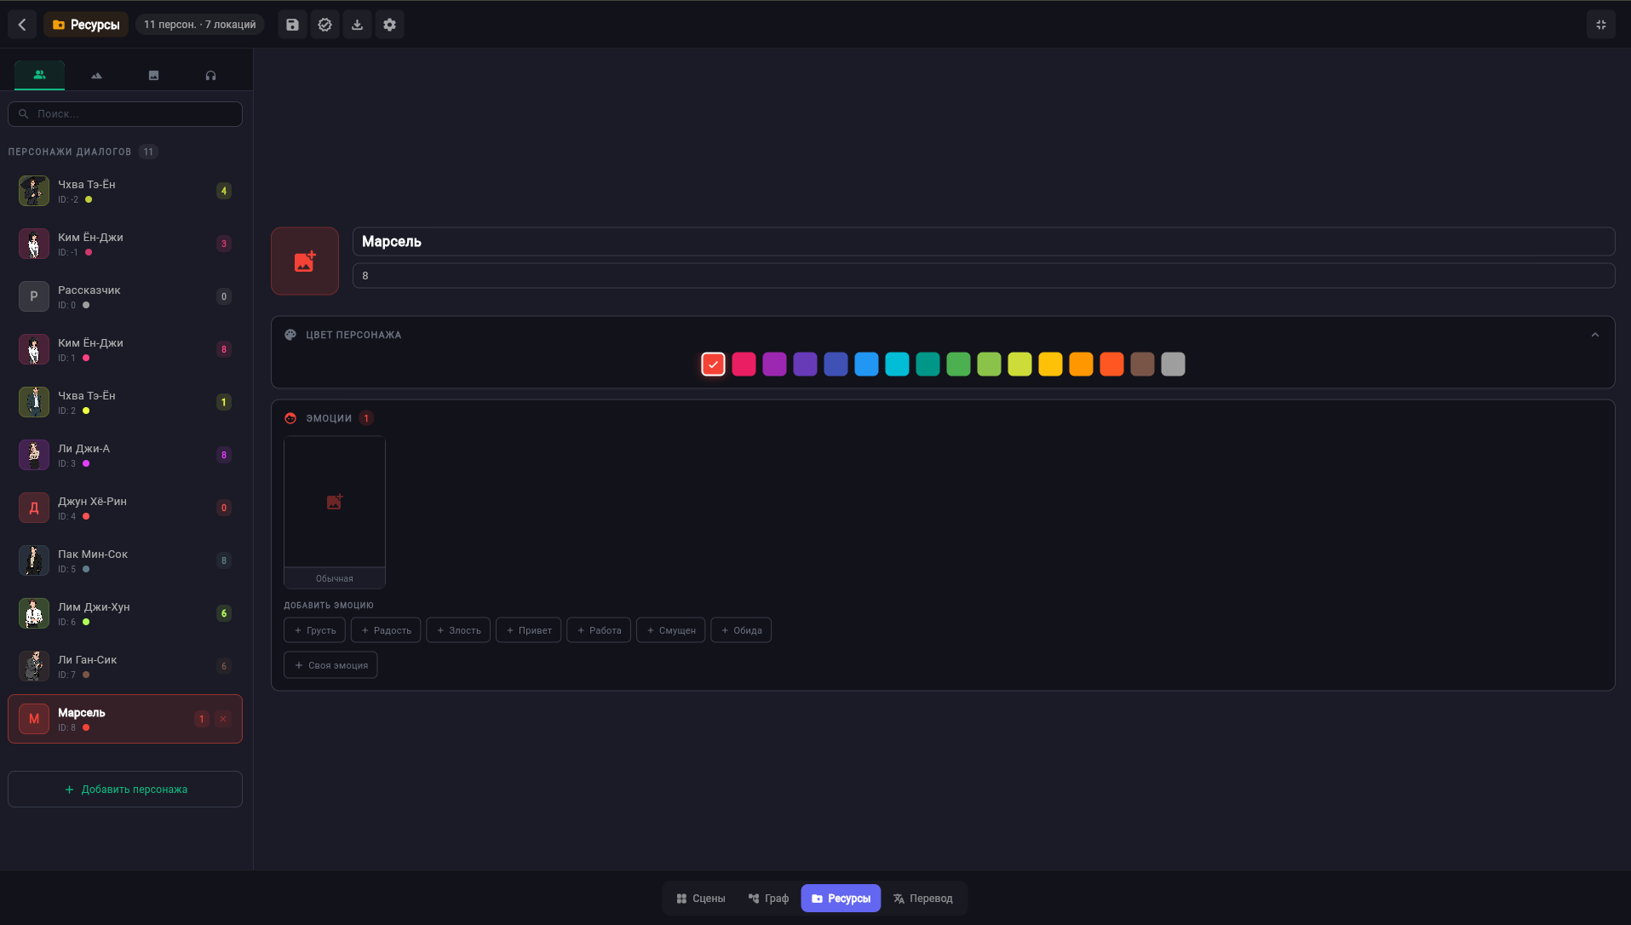Screen dimensions: 1631x925
Task: Upload avatar image for Марсель
Action: pyautogui.click(x=305, y=261)
